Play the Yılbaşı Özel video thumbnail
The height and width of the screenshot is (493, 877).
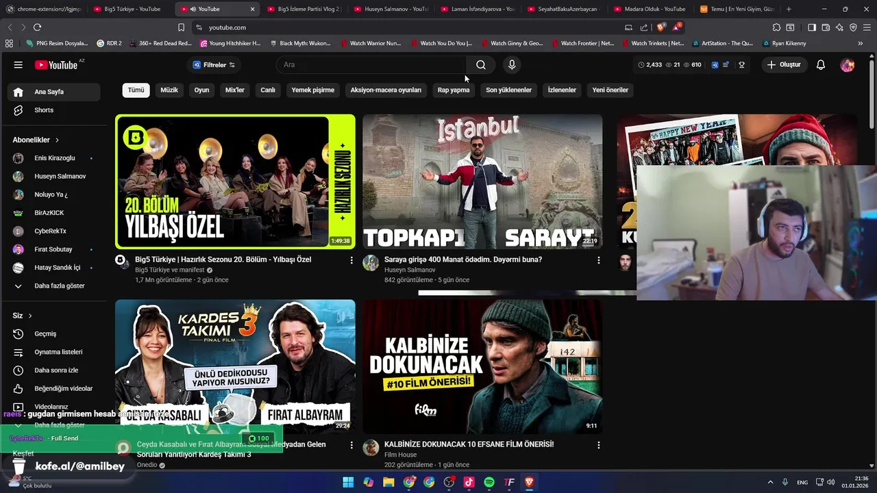[x=235, y=181]
